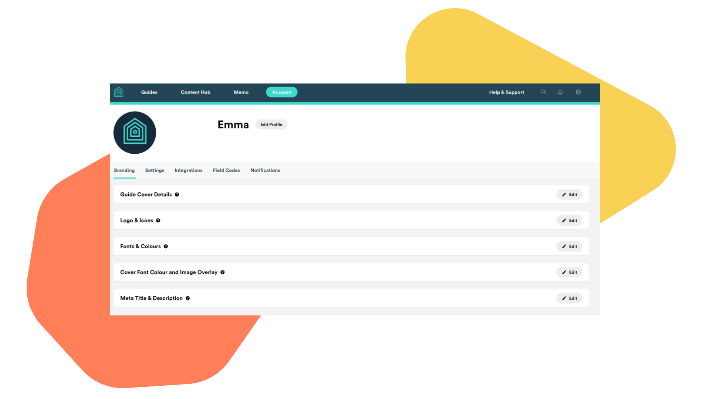Image resolution: width=710 pixels, height=399 pixels.
Task: Click the help icon beside Fonts & Colours
Action: pyautogui.click(x=166, y=246)
